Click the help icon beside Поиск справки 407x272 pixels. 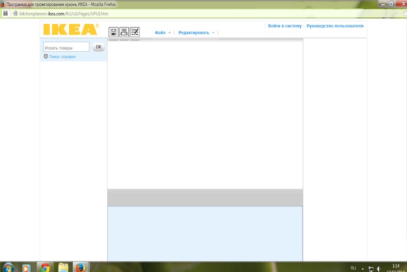(46, 57)
